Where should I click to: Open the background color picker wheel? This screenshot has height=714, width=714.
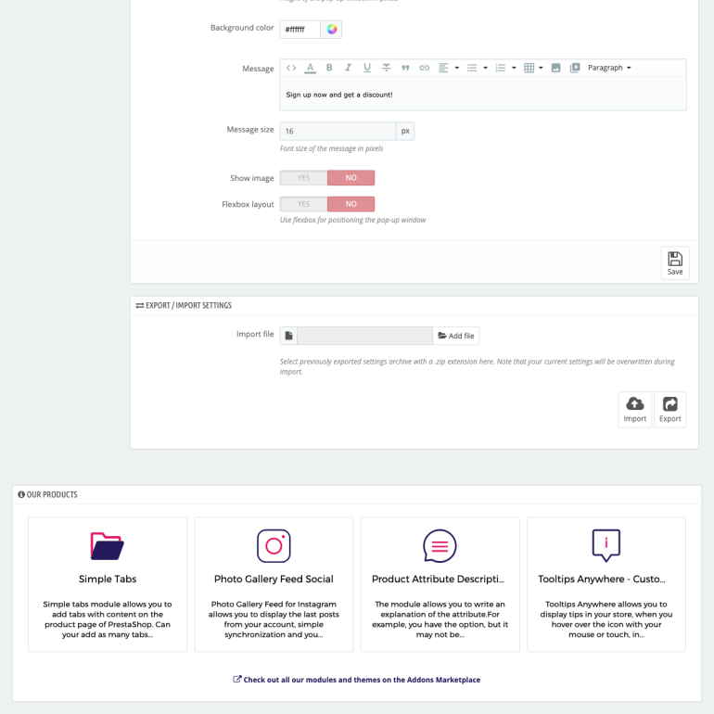point(332,30)
